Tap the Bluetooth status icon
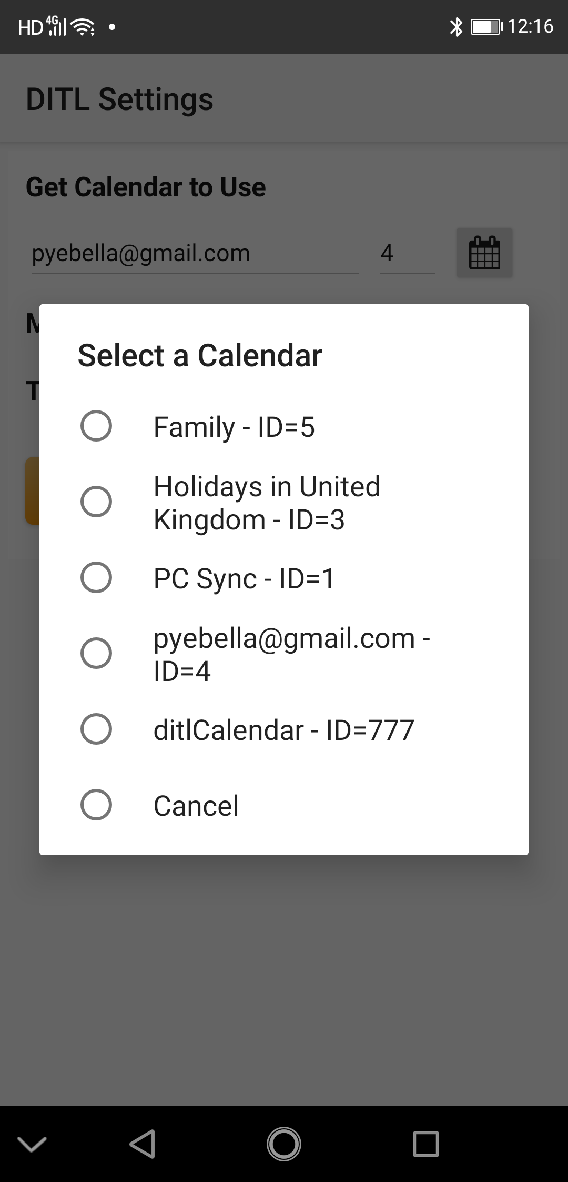 point(455,26)
